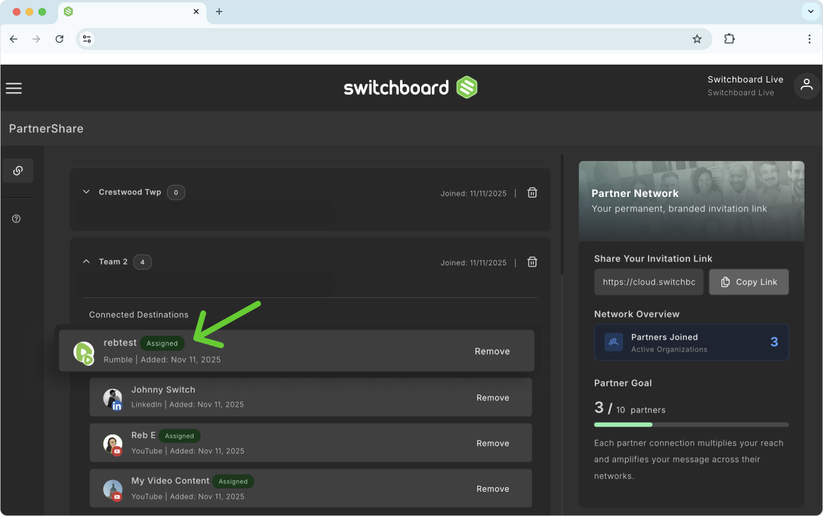Bookmark this page with star icon
The height and width of the screenshot is (516, 823).
(697, 39)
